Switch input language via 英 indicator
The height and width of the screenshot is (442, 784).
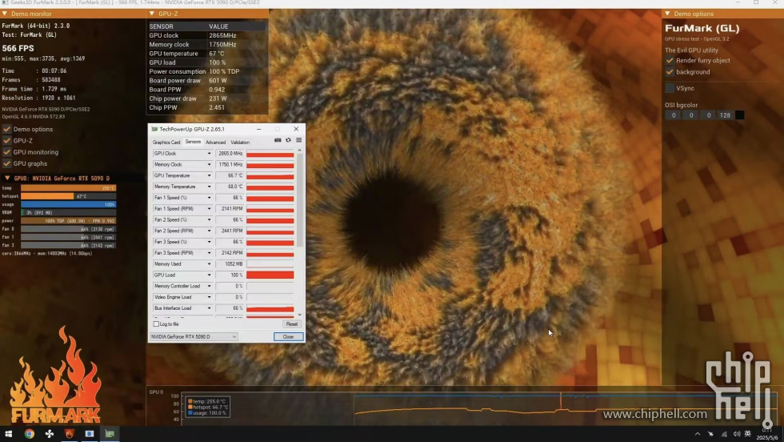pyautogui.click(x=747, y=434)
